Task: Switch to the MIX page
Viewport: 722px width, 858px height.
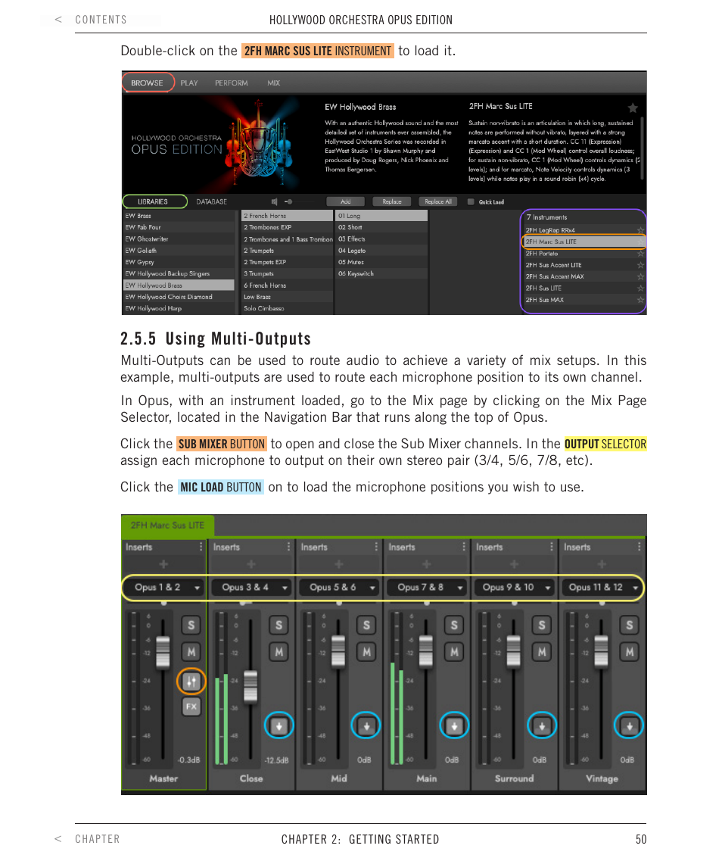Action: [x=273, y=83]
